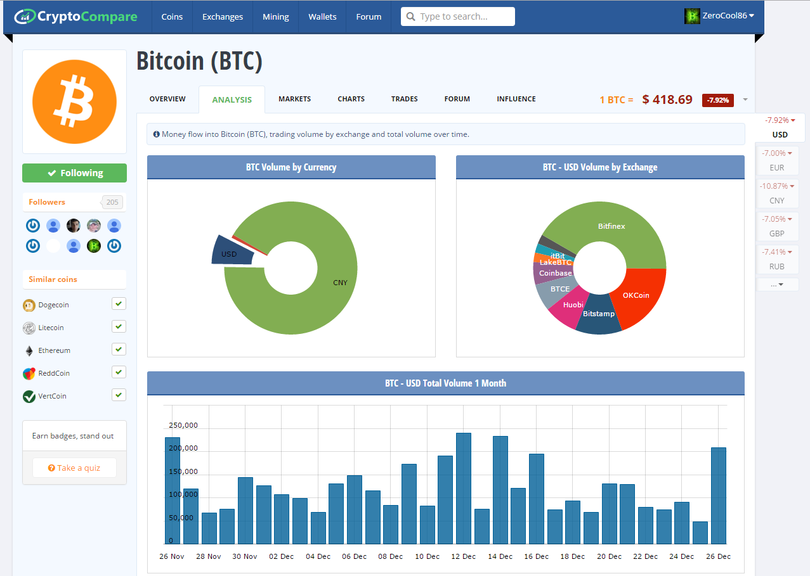810x576 pixels.
Task: Click the green Following button
Action: pyautogui.click(x=75, y=173)
